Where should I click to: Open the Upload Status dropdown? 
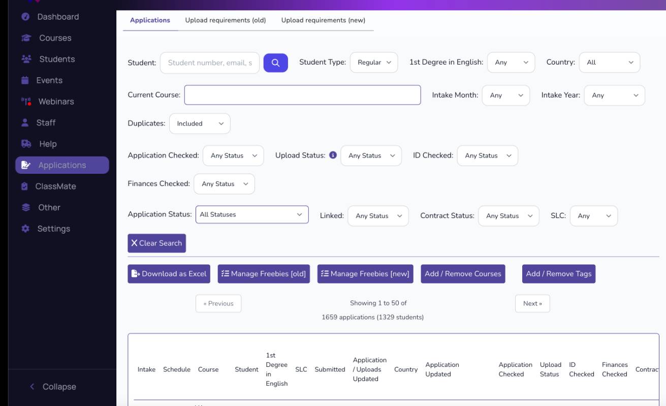[371, 155]
